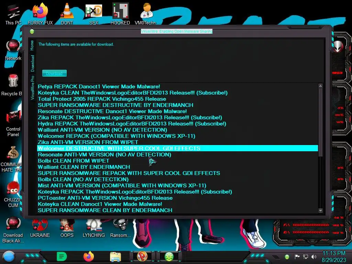Open the green notes app on taskbar
Image resolution: width=352 pixels, height=264 pixels.
click(62, 256)
